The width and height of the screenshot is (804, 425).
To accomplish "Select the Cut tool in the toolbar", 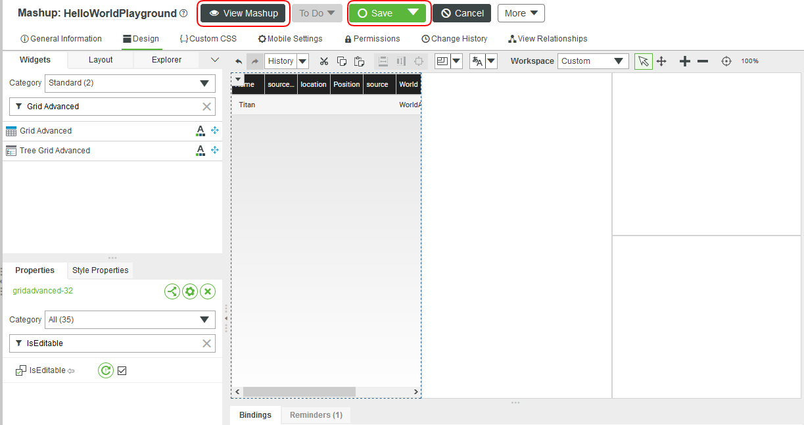I will point(323,61).
